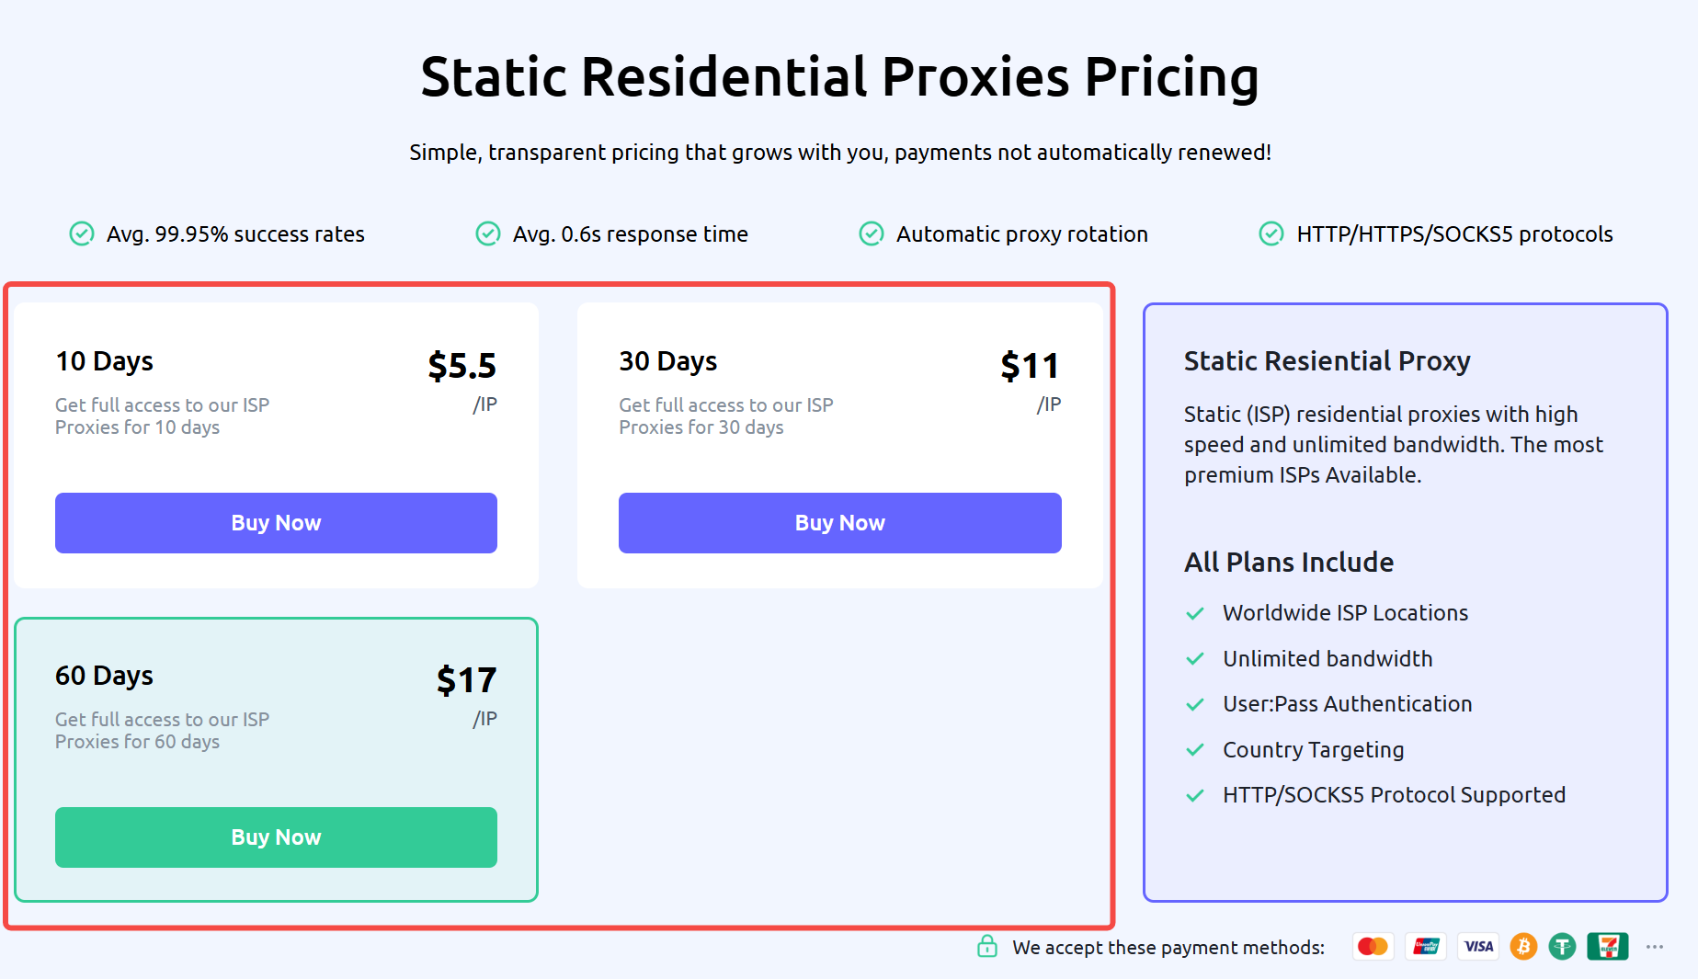Viewport: 1698px width, 979px height.
Task: Click checkmark next to Country Targeting
Action: [1195, 750]
